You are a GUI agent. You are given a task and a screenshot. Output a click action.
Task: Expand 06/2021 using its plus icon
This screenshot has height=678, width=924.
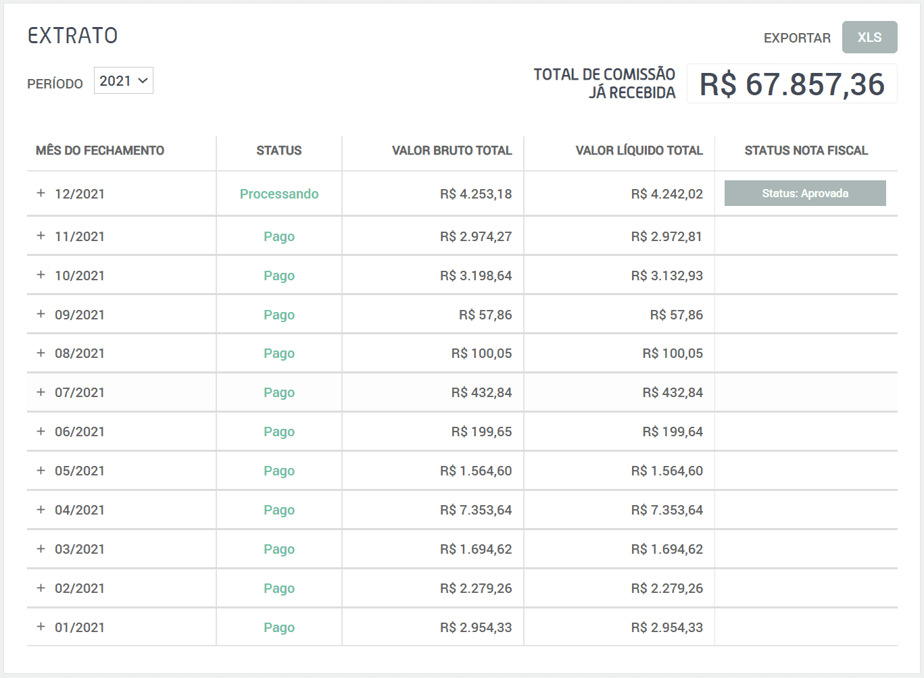41,431
